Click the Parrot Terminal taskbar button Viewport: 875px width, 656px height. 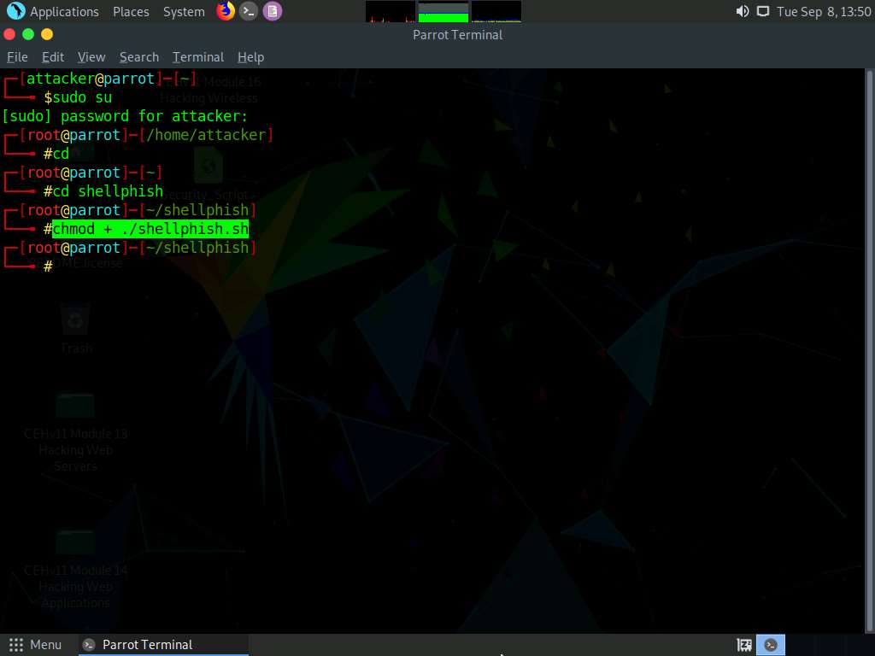pos(163,645)
